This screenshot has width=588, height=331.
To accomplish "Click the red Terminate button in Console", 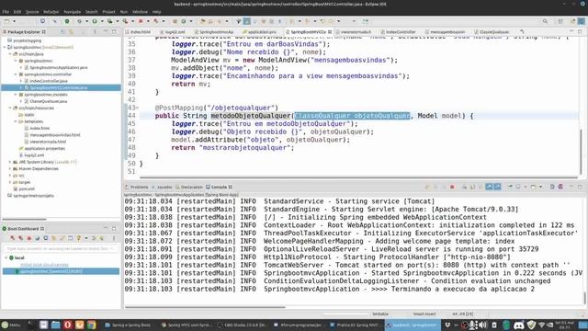I will point(452,187).
